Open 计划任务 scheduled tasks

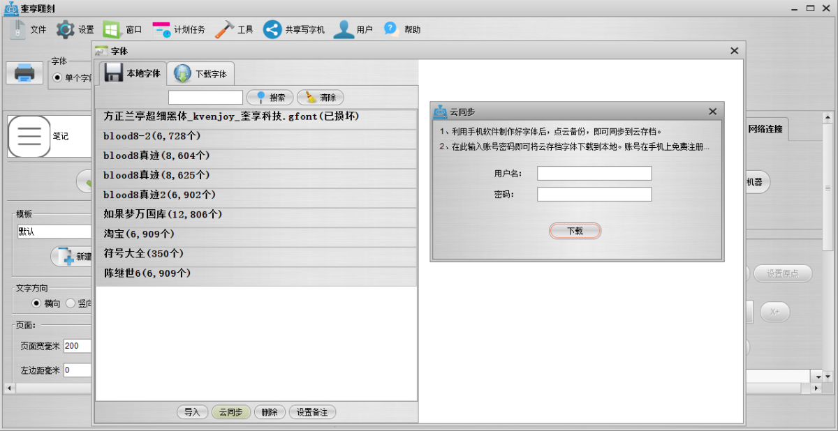162,29
